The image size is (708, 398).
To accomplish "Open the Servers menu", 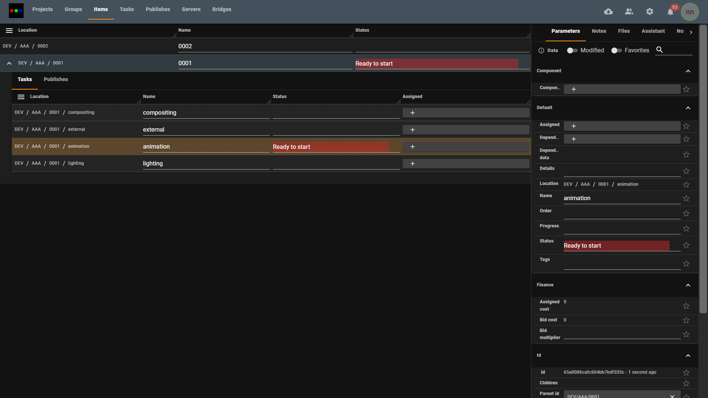I will (191, 9).
